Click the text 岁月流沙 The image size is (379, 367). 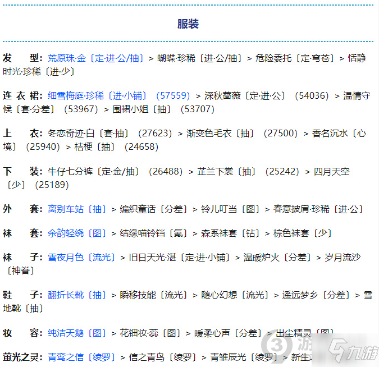(x=343, y=258)
